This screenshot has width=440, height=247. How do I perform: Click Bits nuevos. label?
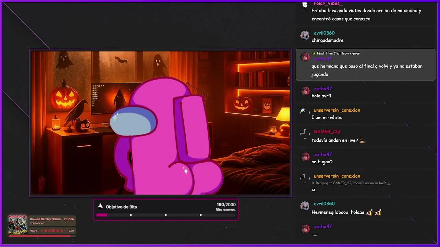225,210
